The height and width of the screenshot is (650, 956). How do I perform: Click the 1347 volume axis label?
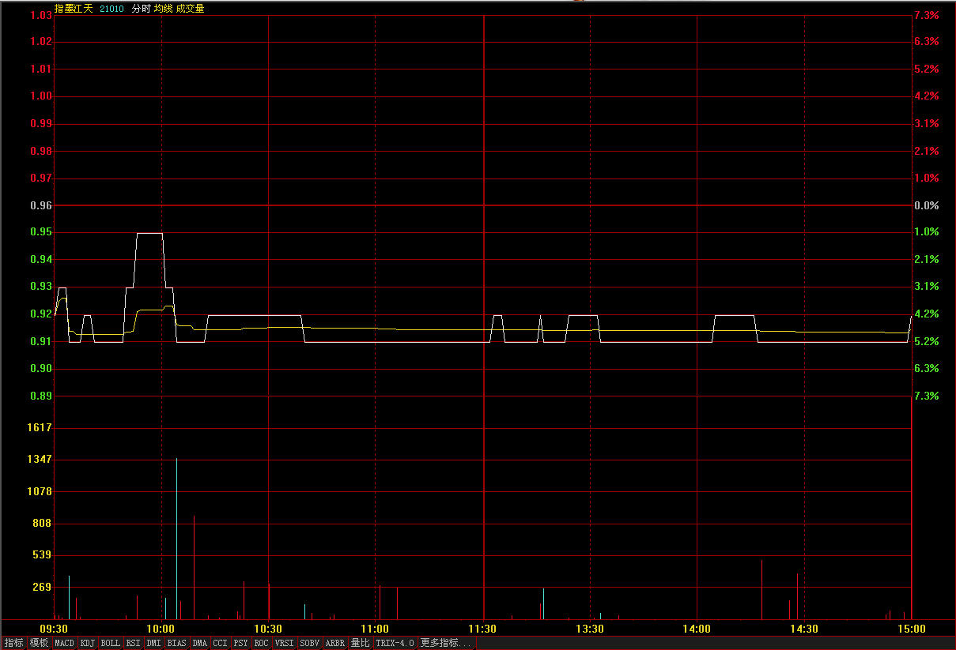40,459
